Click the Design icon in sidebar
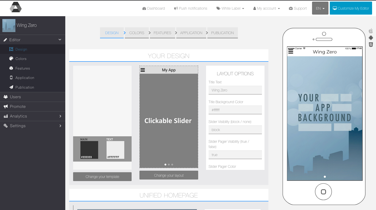The height and width of the screenshot is (210, 376). click(x=11, y=49)
